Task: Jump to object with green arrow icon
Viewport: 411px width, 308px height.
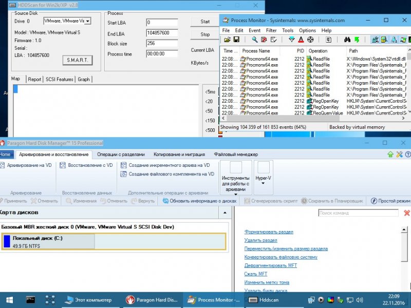Action: point(357,40)
